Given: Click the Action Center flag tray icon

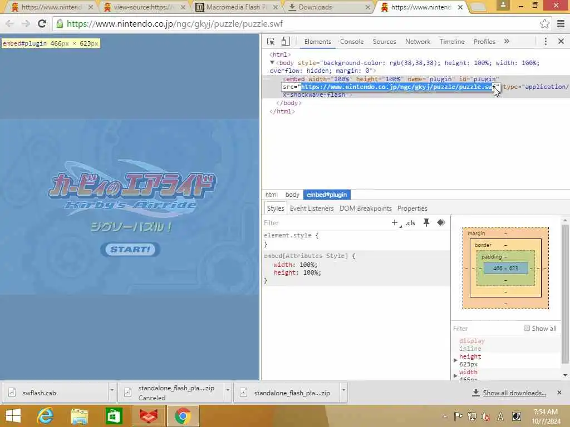Looking at the screenshot, I should (x=458, y=416).
